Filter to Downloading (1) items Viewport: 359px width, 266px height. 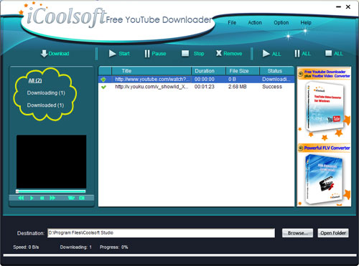(x=46, y=92)
